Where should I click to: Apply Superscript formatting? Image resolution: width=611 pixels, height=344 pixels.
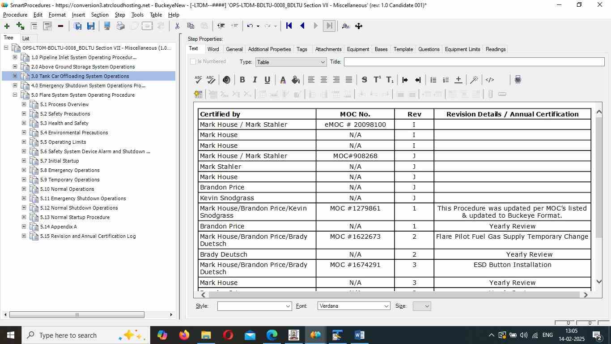pyautogui.click(x=377, y=80)
